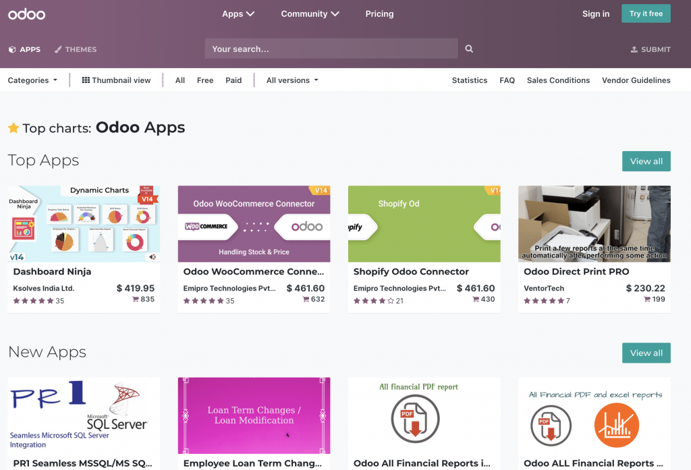Image resolution: width=691 pixels, height=470 pixels.
Task: Click VentorTech vendor name
Action: pos(544,289)
